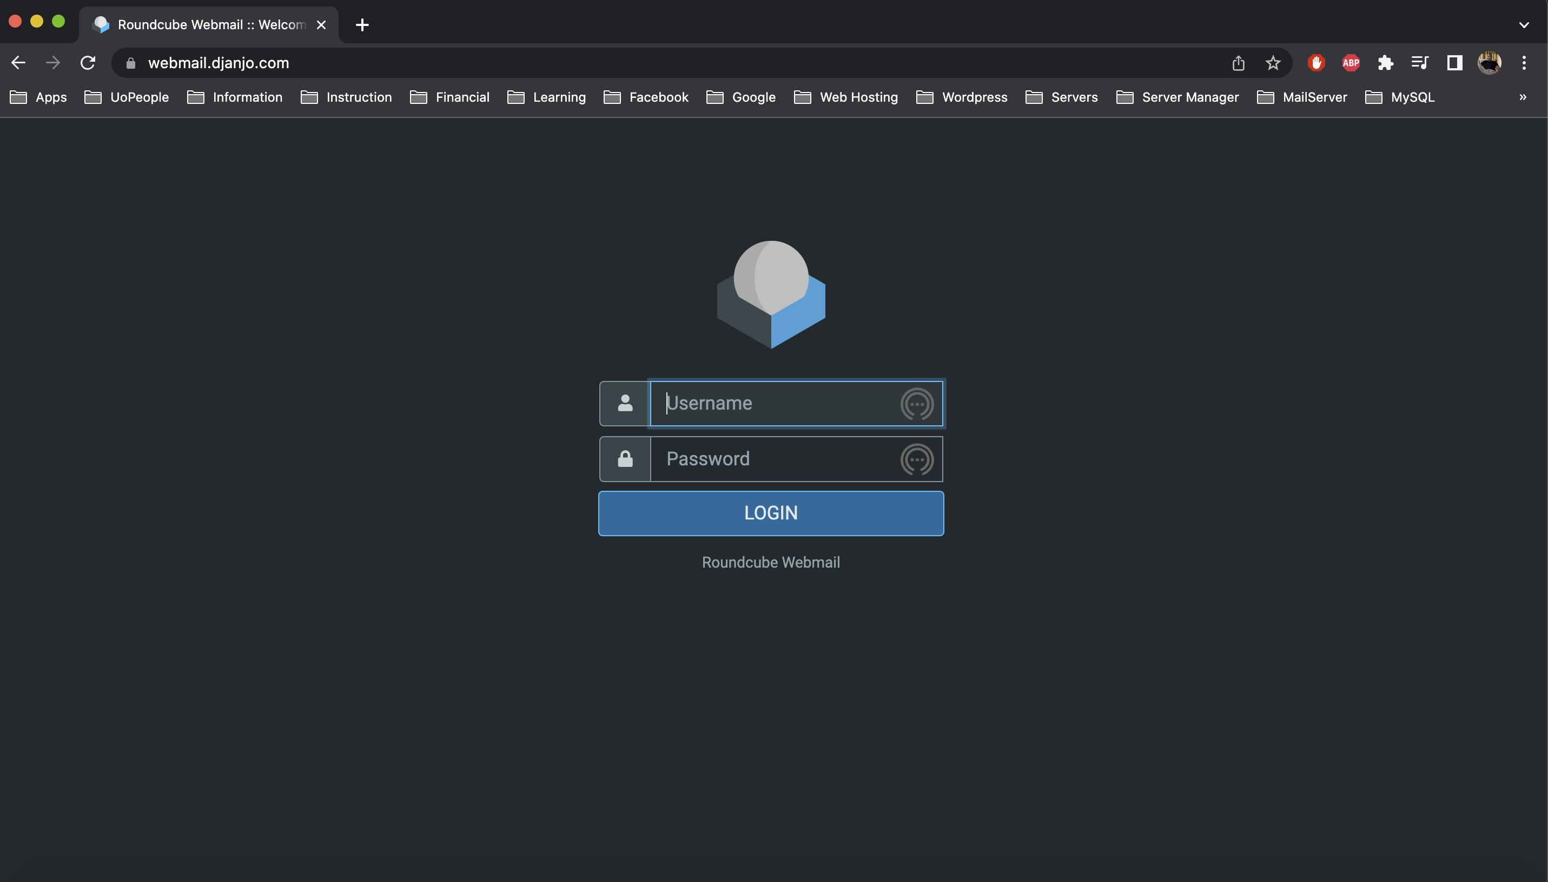This screenshot has width=1548, height=882.
Task: Open the MySQL bookmark folder
Action: click(x=1400, y=97)
